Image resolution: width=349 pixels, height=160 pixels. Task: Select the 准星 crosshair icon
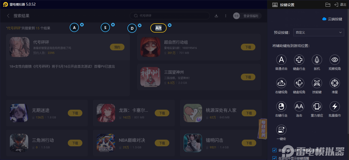tap(335, 83)
